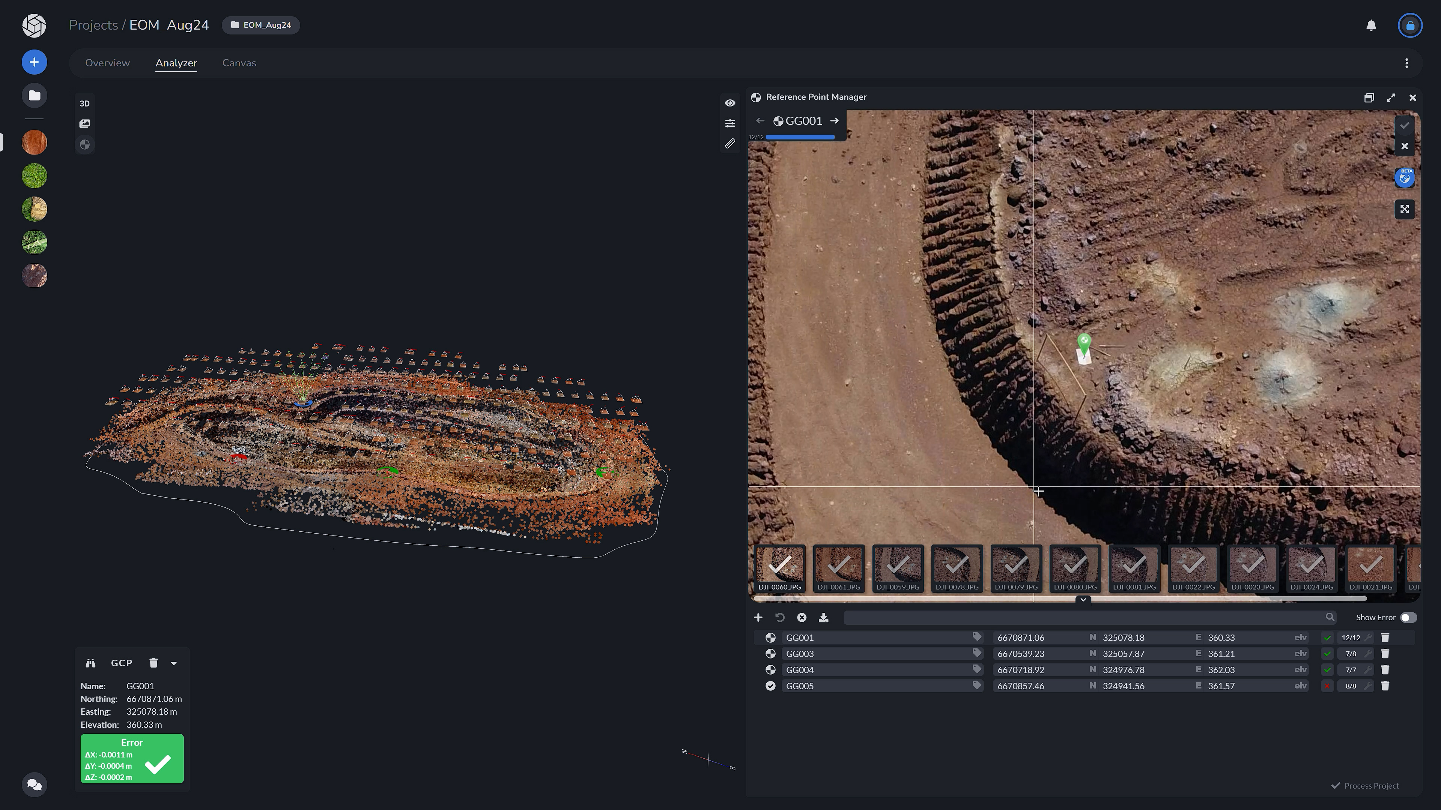Open the notifications bell
This screenshot has width=1441, height=810.
click(1371, 25)
